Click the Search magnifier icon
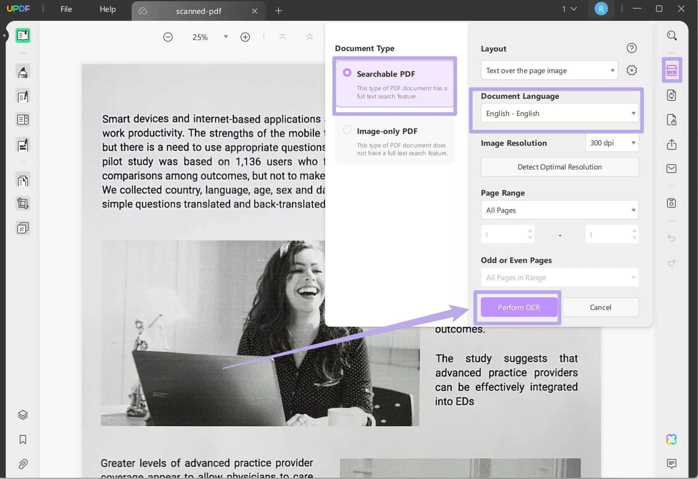 coord(672,36)
